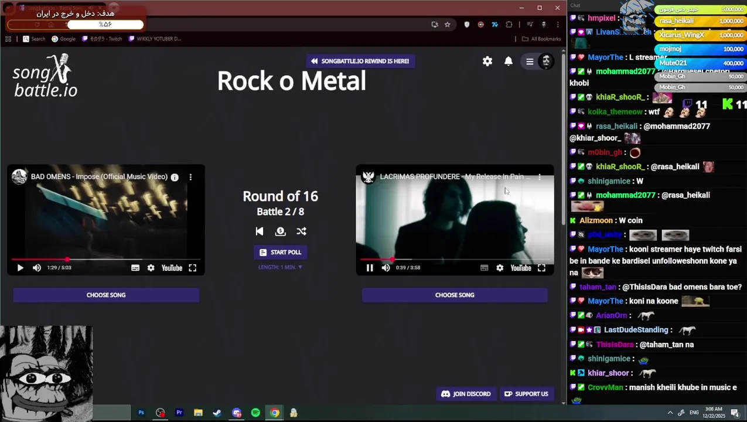Open Steam from the taskbar
The height and width of the screenshot is (422, 747).
(217, 413)
